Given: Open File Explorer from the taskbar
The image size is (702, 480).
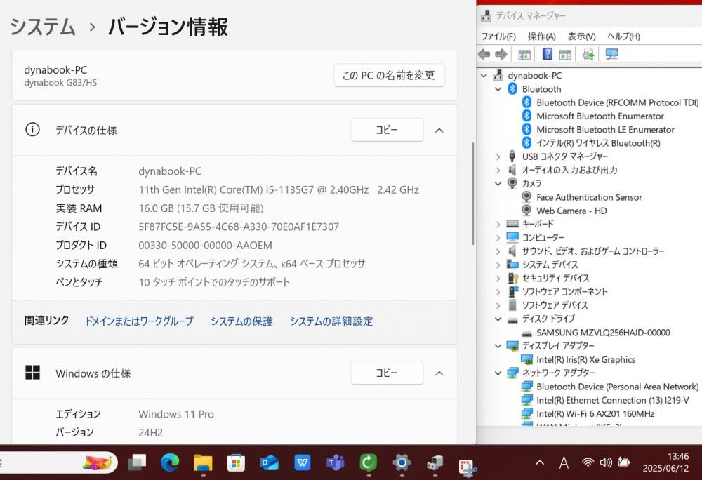Looking at the screenshot, I should click(x=203, y=462).
